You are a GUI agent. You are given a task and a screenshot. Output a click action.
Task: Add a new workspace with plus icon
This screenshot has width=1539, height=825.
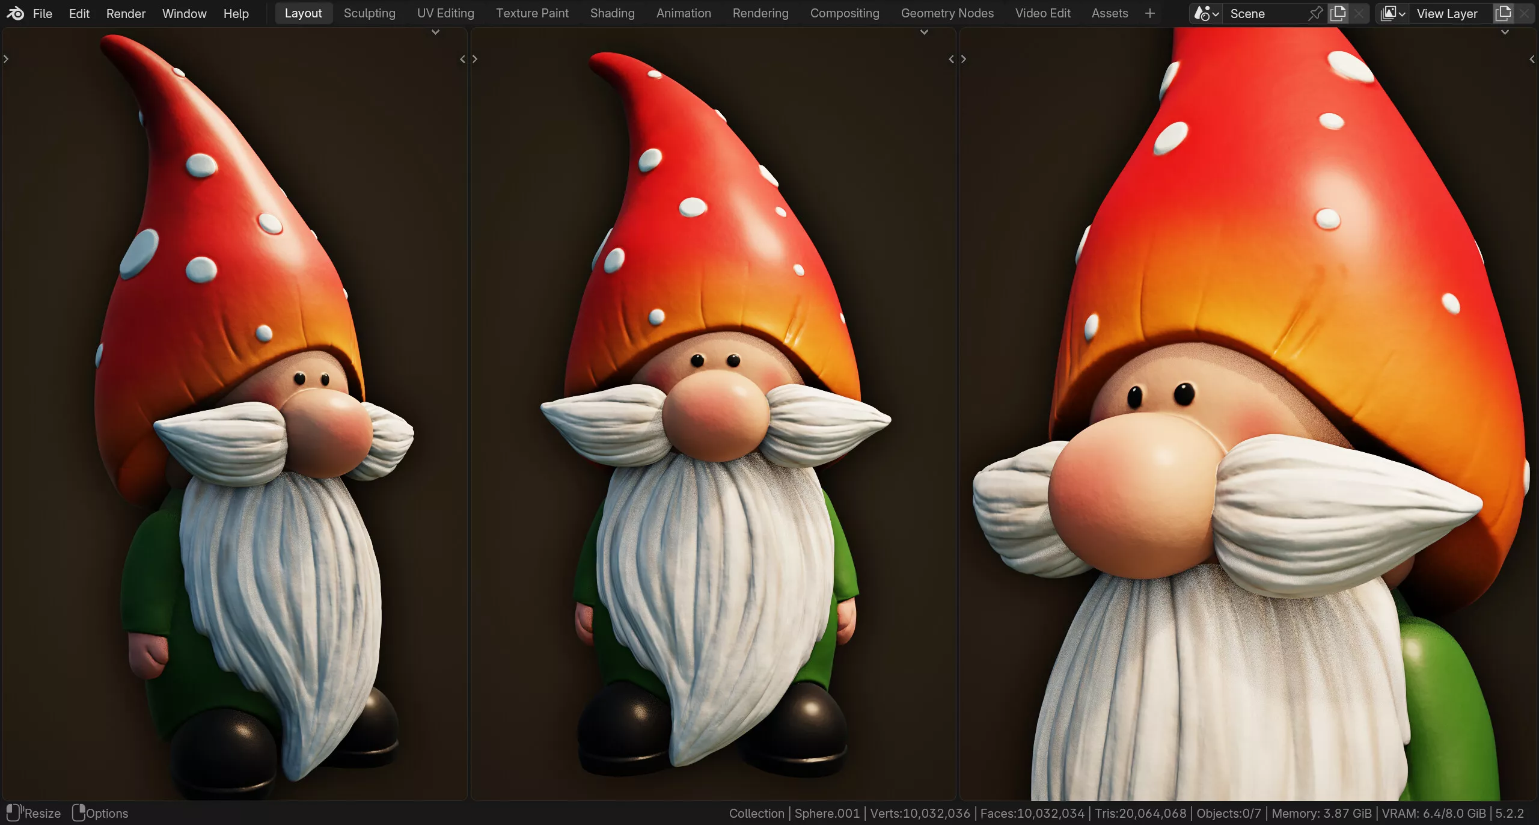[1149, 13]
